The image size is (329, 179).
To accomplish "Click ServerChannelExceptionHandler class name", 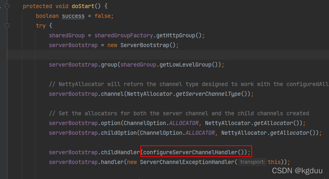I will pos(187,162).
